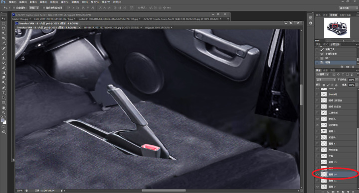Viewport: 359px width, 193px height.
Task: Open the 3D(D) menu
Action: click(85, 2)
